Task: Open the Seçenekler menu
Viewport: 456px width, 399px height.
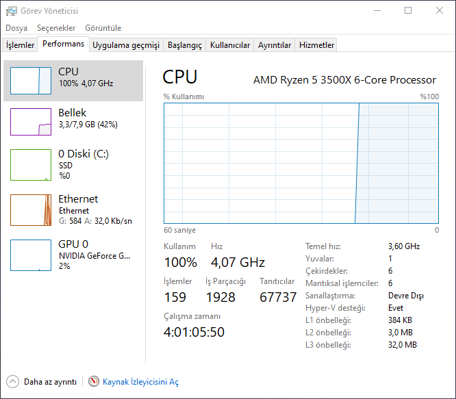Action: [56, 28]
